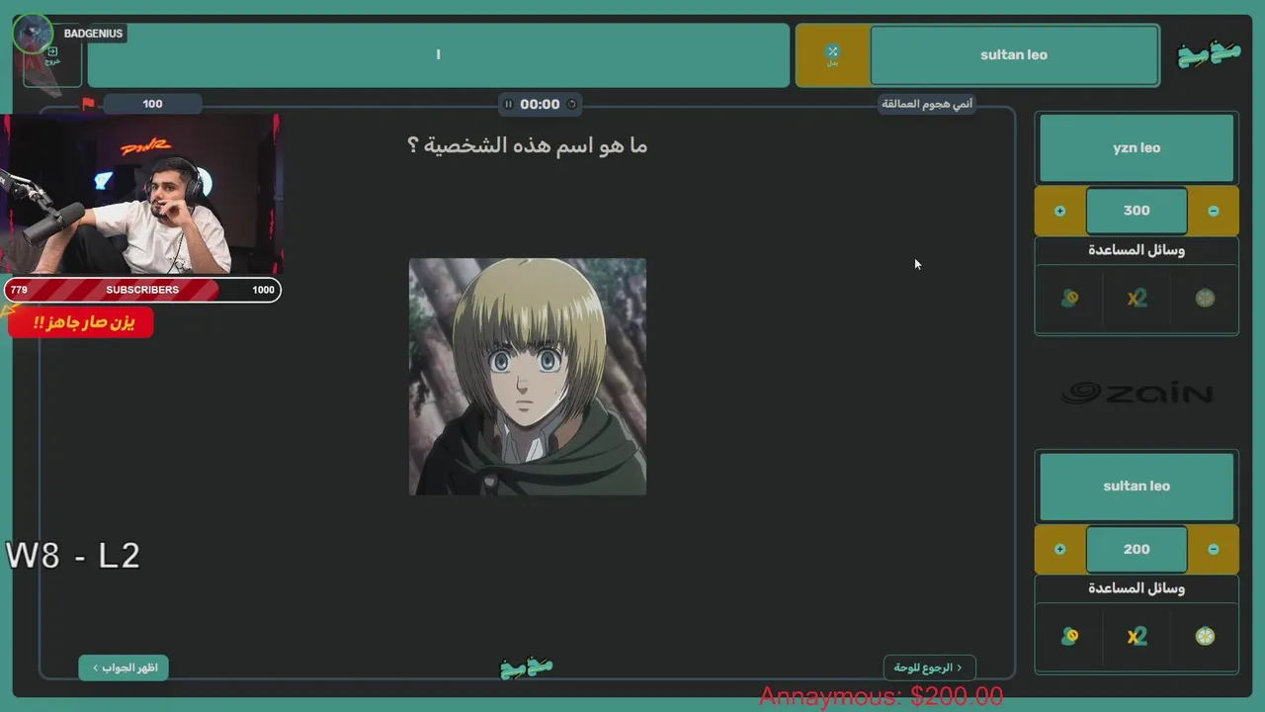Click the BADGENIUS profile avatar
Image resolution: width=1265 pixels, height=712 pixels.
(x=33, y=34)
